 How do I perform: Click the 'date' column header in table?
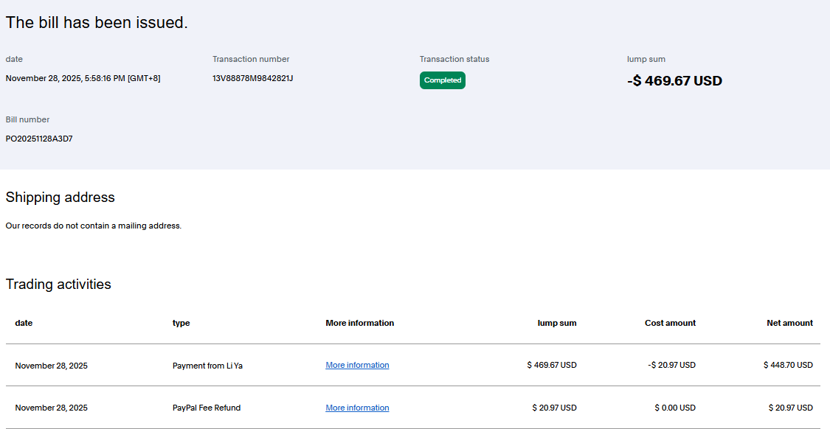point(24,323)
